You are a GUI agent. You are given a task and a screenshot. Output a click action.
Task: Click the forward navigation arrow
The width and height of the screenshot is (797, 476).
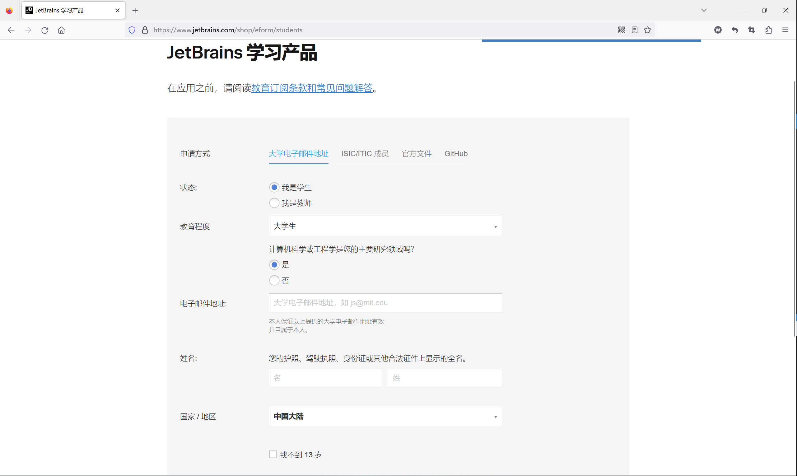pos(28,30)
